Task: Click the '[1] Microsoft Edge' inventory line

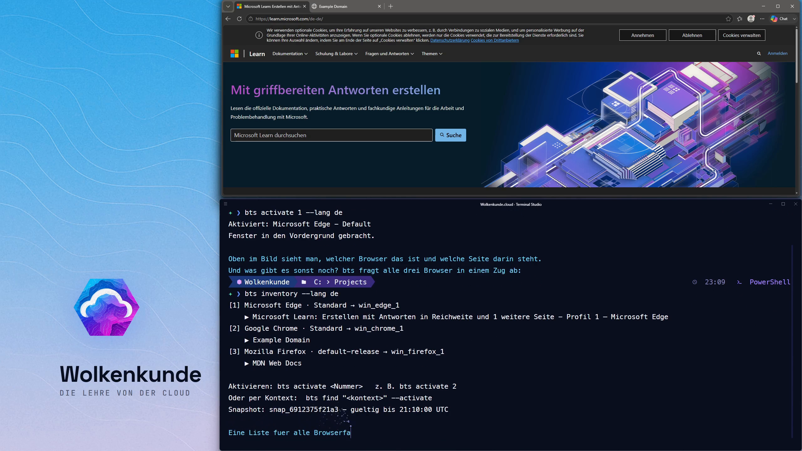Action: pyautogui.click(x=314, y=305)
